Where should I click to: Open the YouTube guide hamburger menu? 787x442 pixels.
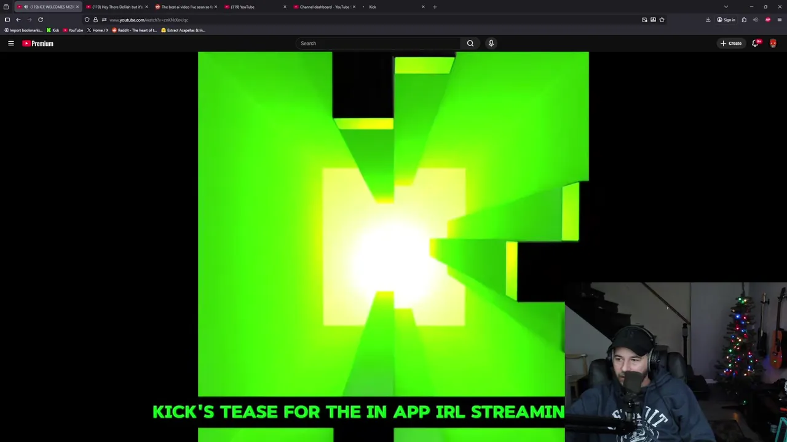(x=10, y=43)
